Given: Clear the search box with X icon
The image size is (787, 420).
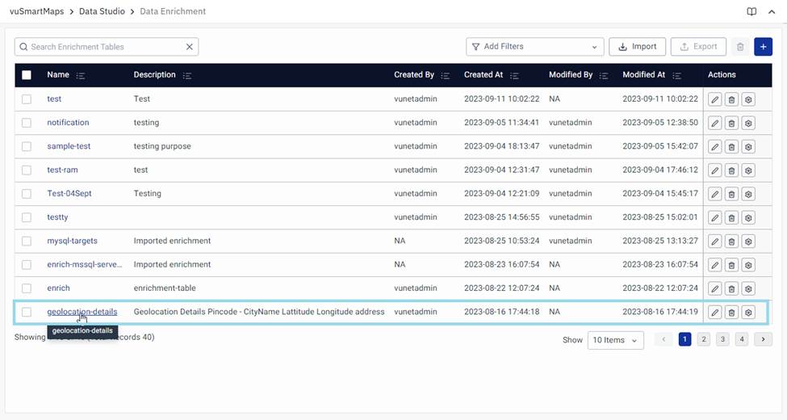Looking at the screenshot, I should click(x=190, y=47).
